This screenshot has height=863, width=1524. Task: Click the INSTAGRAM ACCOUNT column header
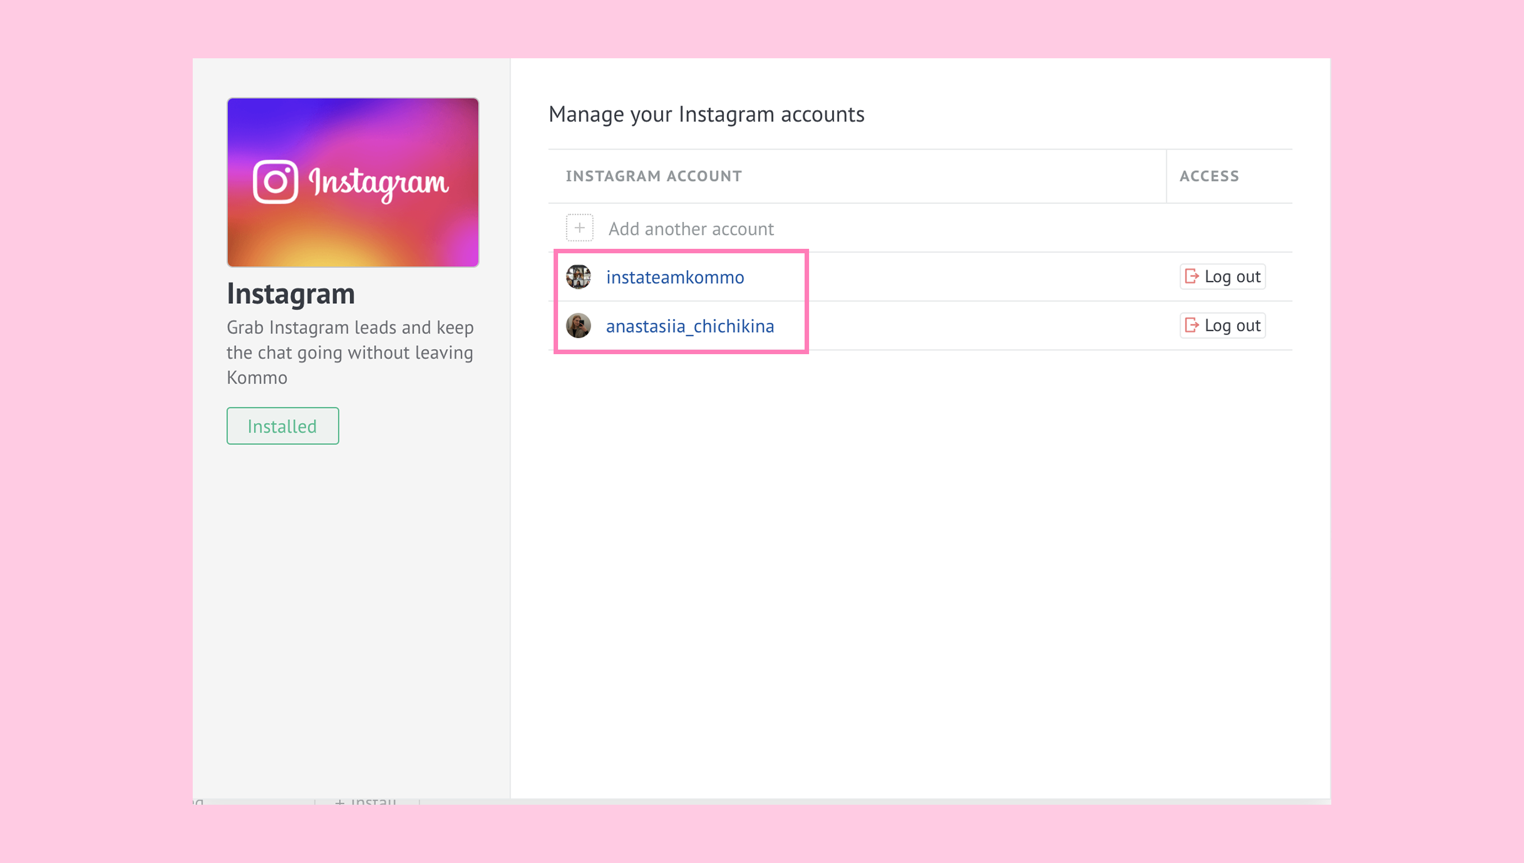[x=653, y=176]
